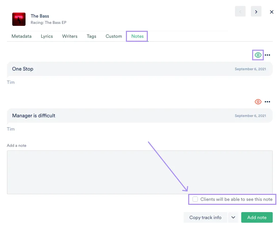Enable Clients will be able to see this note
This screenshot has height=229, width=280.
pos(196,199)
